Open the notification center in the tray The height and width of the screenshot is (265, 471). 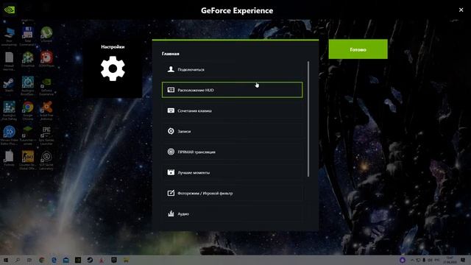(463, 260)
